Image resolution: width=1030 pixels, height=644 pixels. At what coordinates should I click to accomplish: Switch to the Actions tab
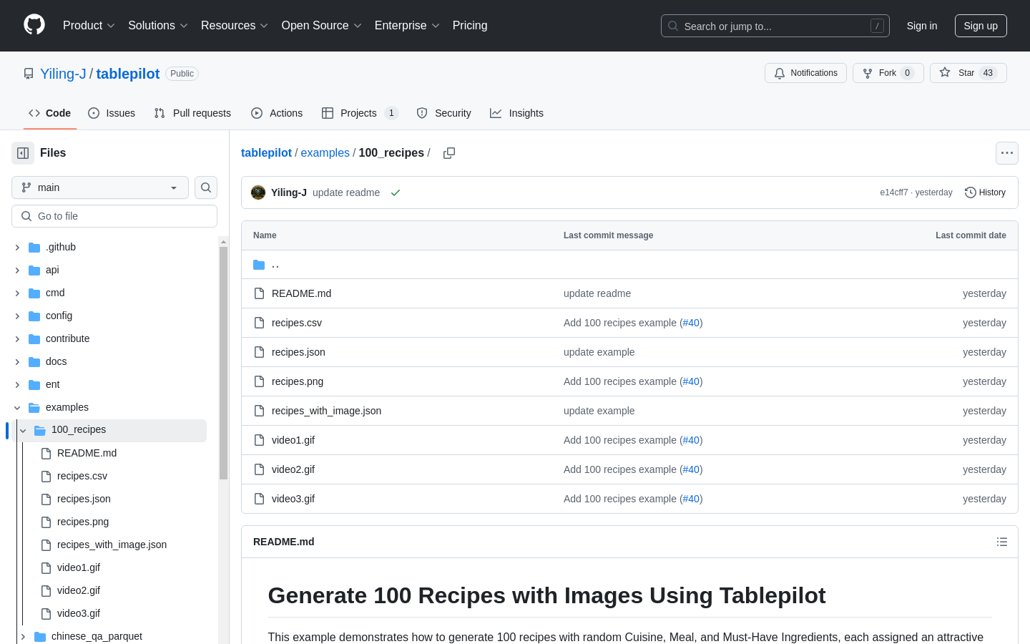pos(277,113)
